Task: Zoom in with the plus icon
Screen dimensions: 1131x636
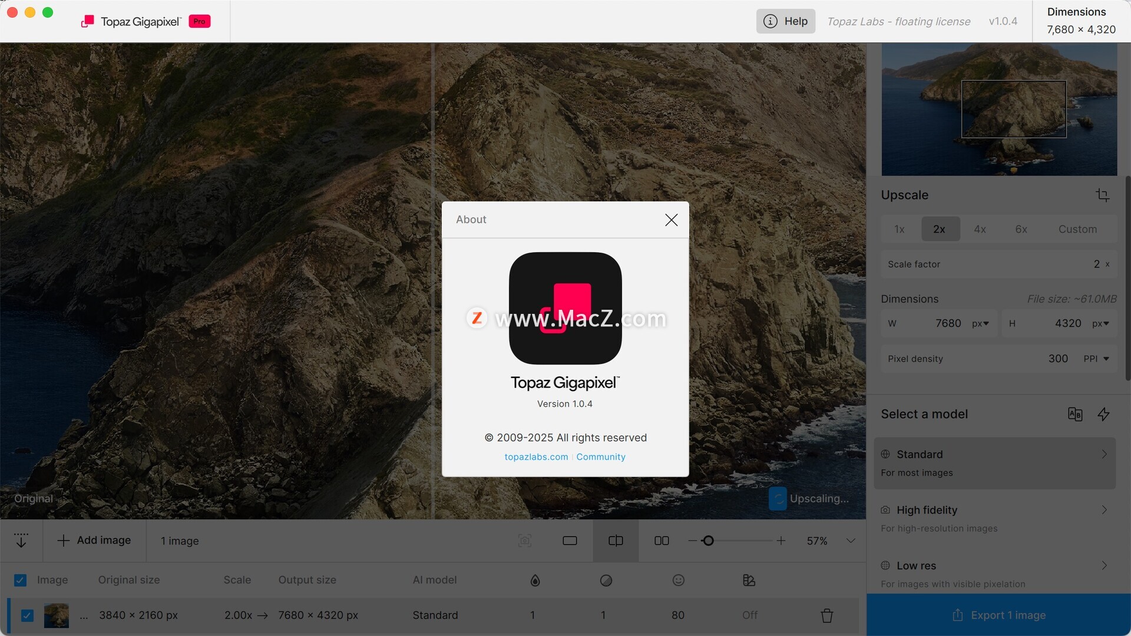Action: pyautogui.click(x=781, y=541)
